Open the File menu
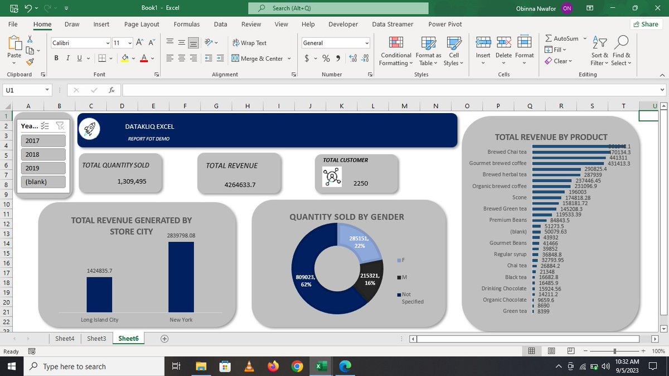 13,24
